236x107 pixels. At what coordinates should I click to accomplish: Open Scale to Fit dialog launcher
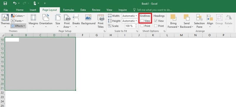coord(137,31)
